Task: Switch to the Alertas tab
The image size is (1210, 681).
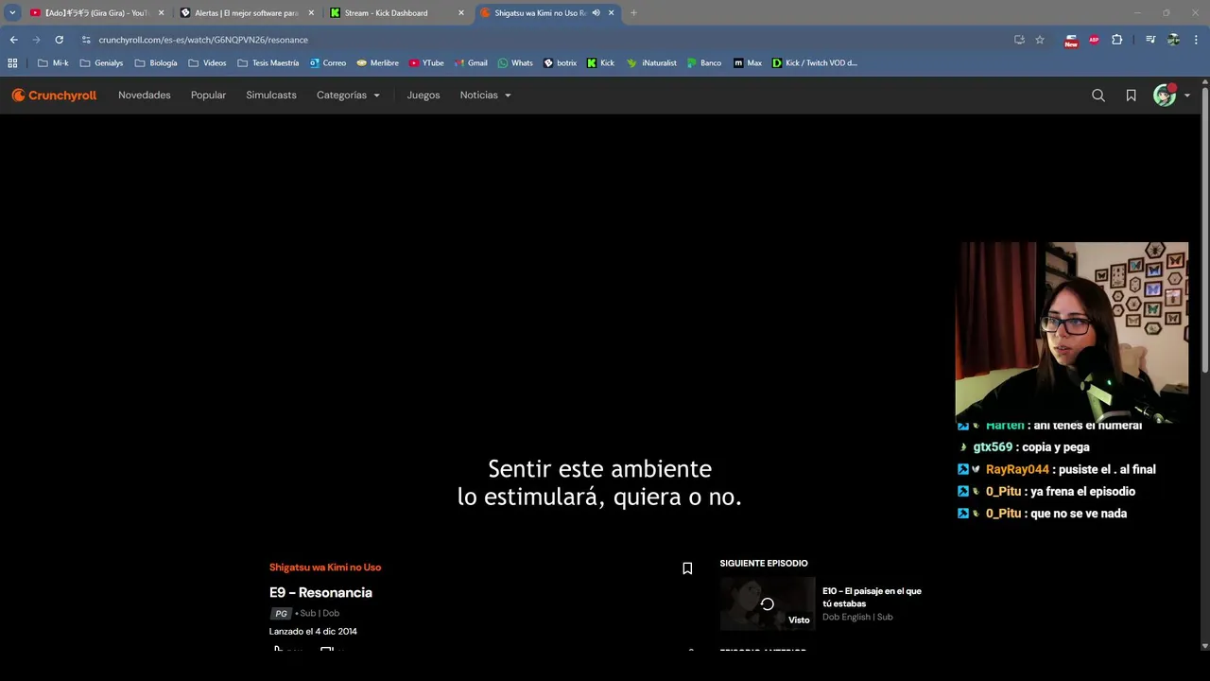Action: tap(246, 13)
